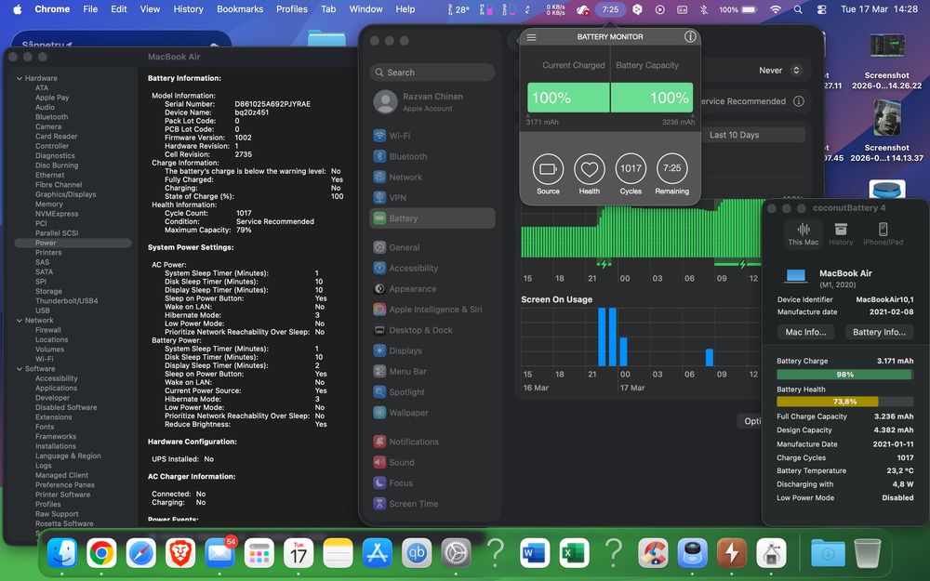Image resolution: width=930 pixels, height=581 pixels.
Task: Open Brave browser from the Dock
Action: 179,554
